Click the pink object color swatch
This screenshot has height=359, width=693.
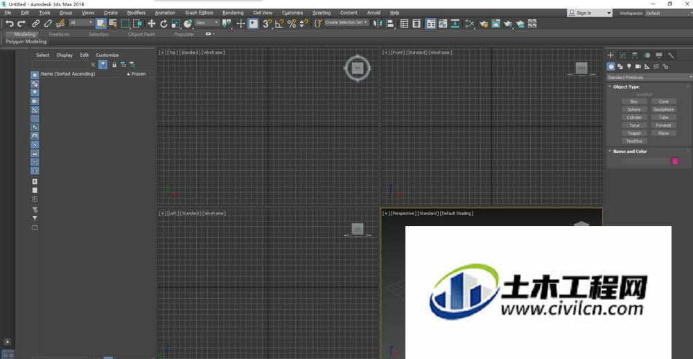click(675, 161)
